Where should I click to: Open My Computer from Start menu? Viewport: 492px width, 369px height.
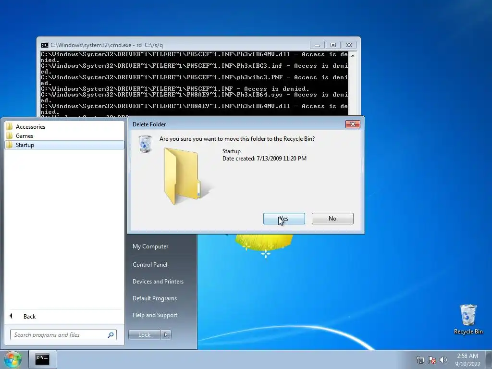[x=150, y=246]
